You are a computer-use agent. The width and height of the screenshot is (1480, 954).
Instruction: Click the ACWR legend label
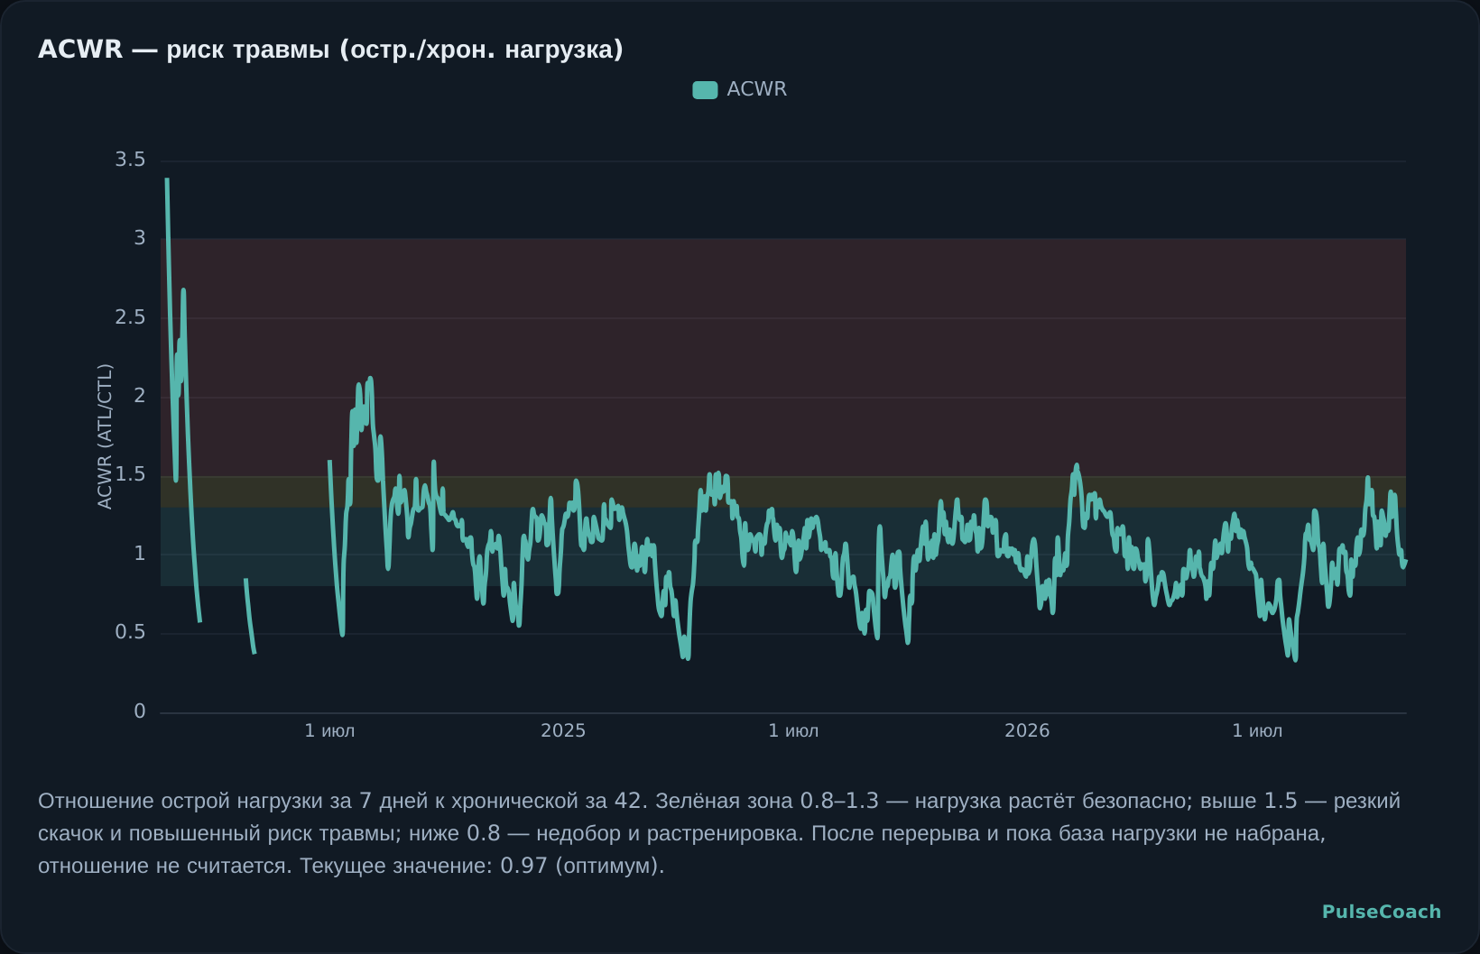click(x=756, y=89)
